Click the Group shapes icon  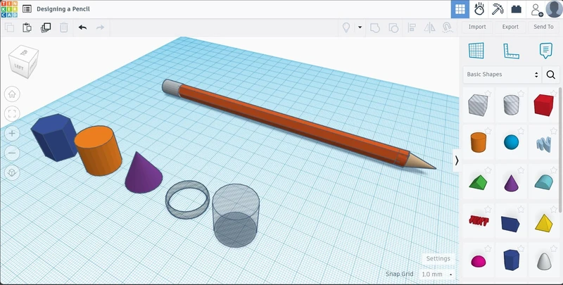[x=375, y=27]
